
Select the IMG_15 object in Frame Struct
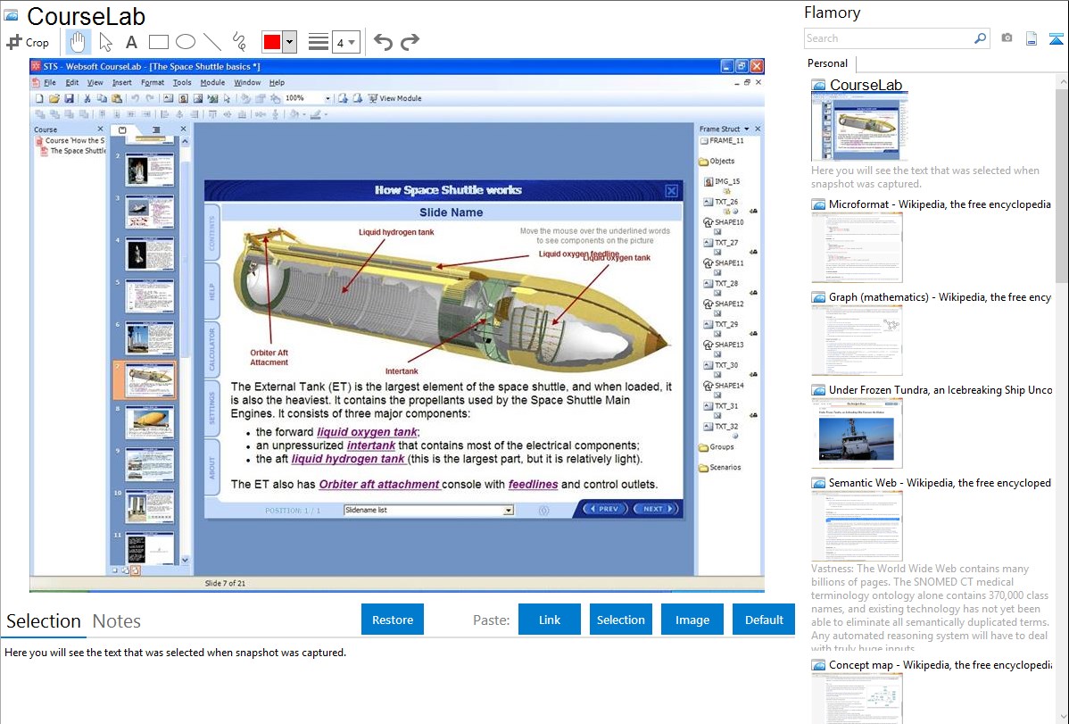pos(722,181)
